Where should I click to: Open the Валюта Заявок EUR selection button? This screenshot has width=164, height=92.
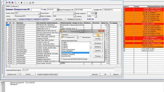[74, 16]
